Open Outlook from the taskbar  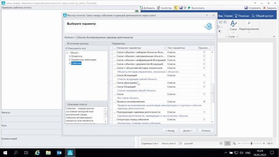(x=59, y=153)
